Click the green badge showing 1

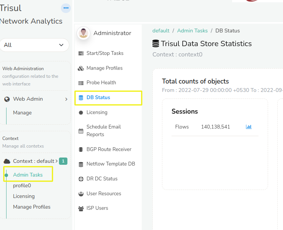[x=63, y=161]
